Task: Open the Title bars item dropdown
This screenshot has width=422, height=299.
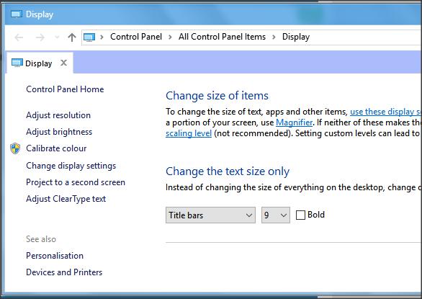Action: tap(210, 215)
